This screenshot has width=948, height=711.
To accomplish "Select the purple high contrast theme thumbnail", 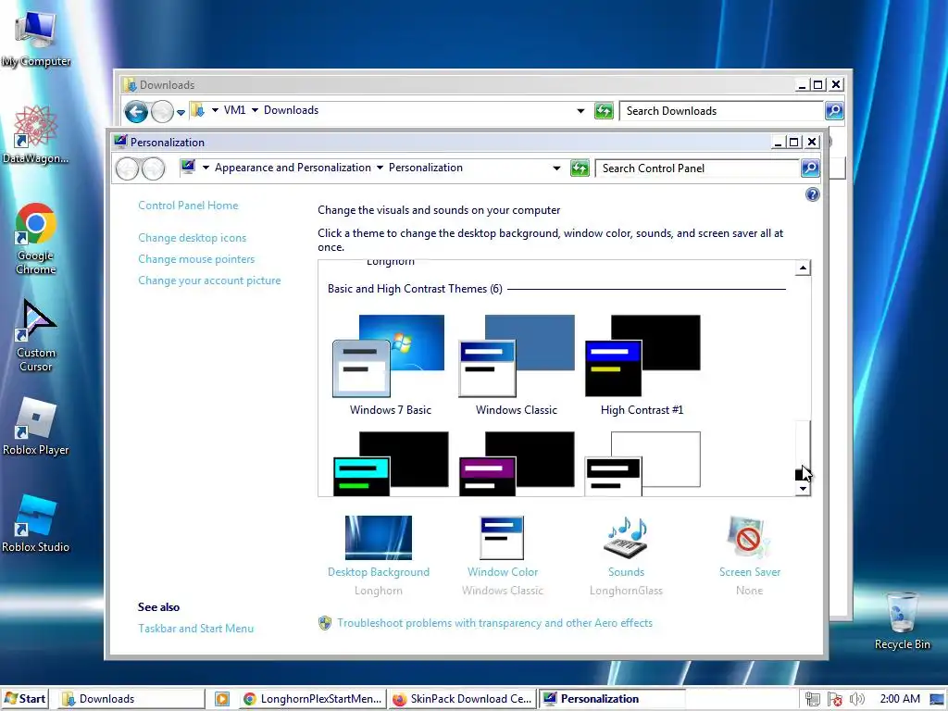I will 517,463.
